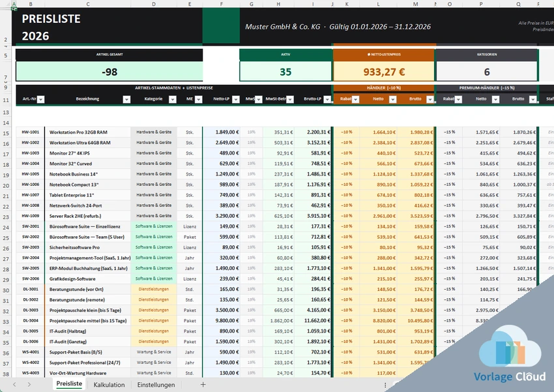The image size is (554, 392).
Task: Click the cell Support-Paket Basis (8/5)
Action: pyautogui.click(x=87, y=352)
